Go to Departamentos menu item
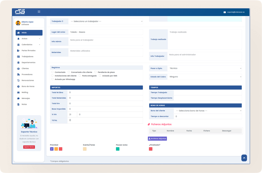 tap(29, 62)
